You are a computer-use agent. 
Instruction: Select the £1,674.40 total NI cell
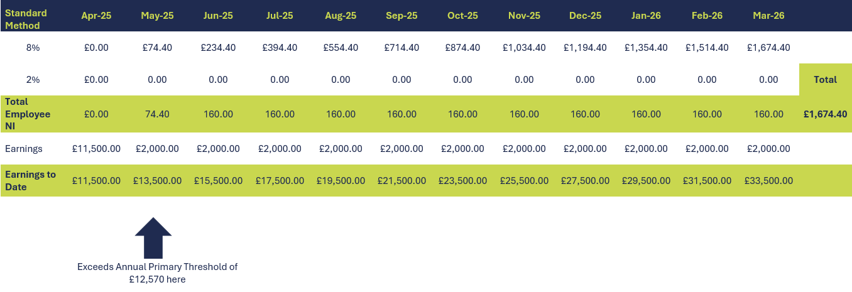point(825,114)
